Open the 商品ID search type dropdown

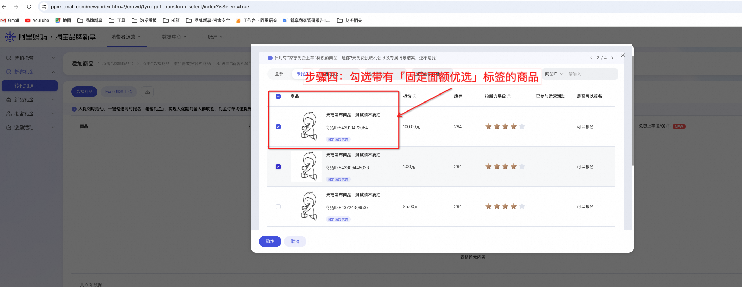coord(554,74)
